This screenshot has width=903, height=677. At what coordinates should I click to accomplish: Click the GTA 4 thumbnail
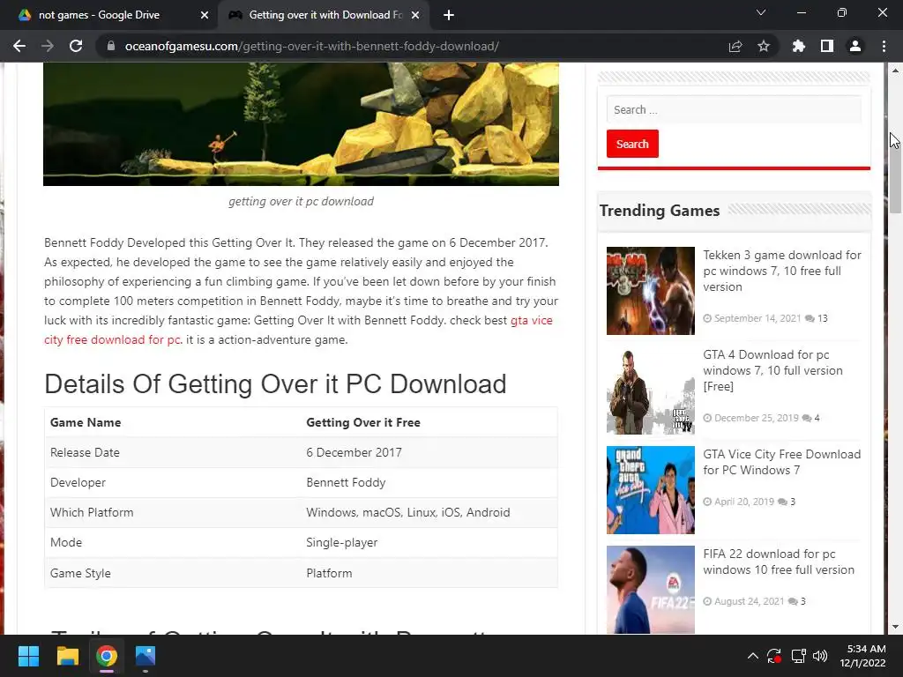pos(650,391)
